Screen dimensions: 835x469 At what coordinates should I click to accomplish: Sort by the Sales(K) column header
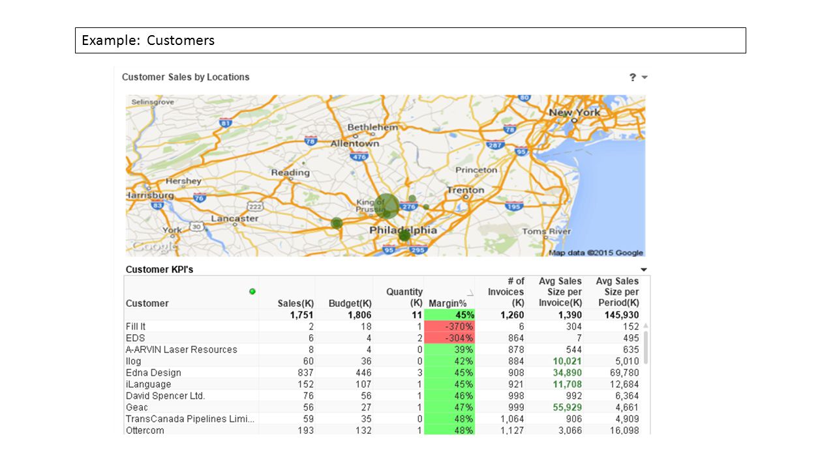296,304
